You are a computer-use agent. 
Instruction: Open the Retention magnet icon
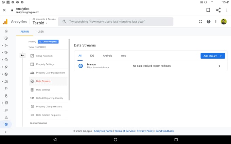coord(6,67)
